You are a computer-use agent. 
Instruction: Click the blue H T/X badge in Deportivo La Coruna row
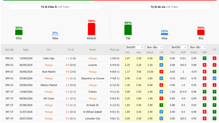[214, 79]
